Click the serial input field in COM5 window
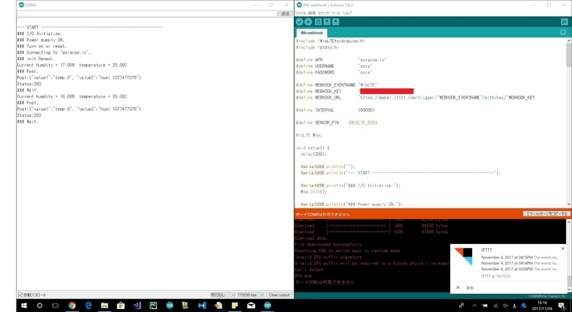572x312 pixels. click(x=147, y=13)
